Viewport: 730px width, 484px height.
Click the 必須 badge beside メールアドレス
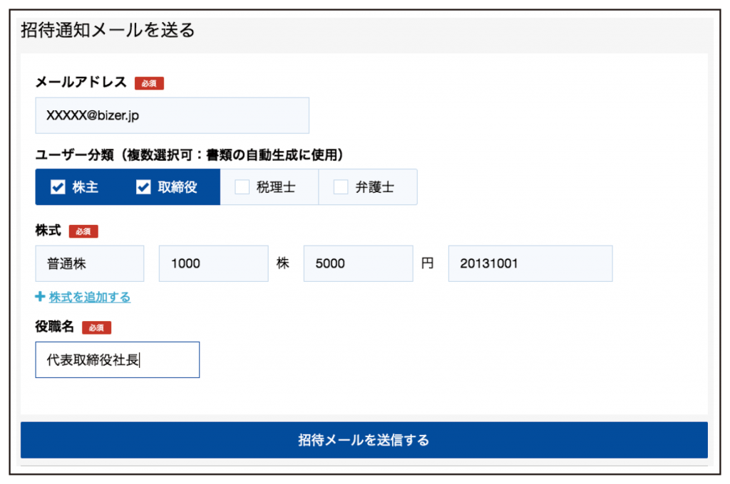pos(150,83)
